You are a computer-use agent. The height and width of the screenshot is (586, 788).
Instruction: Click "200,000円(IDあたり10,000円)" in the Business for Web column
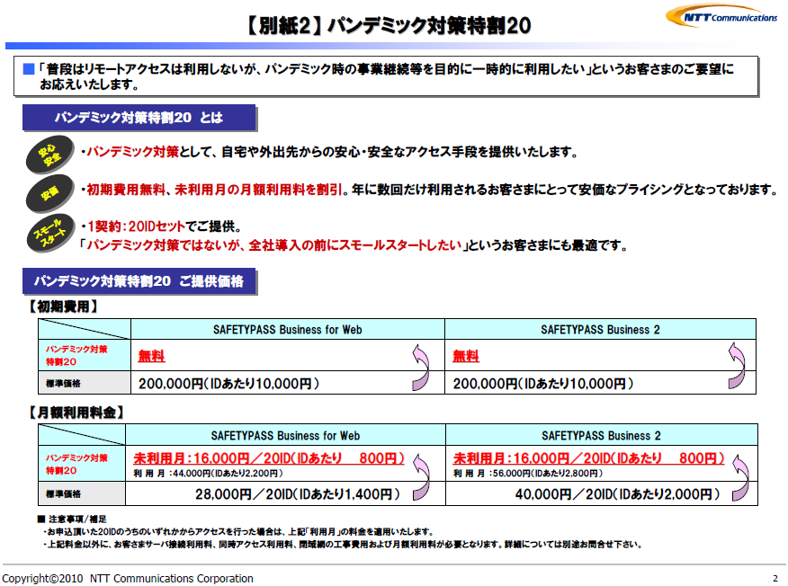coord(229,384)
